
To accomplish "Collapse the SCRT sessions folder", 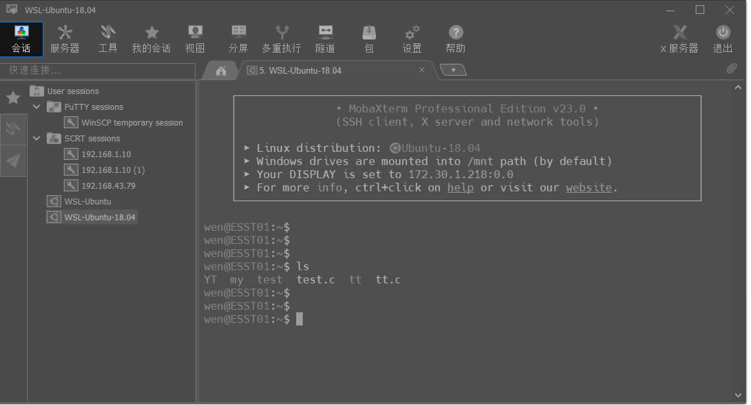I will click(37, 139).
